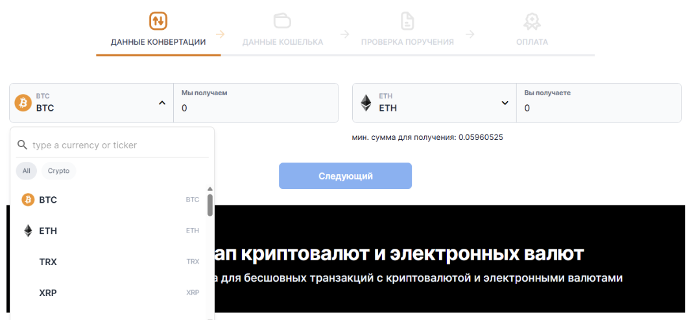Choose XRP from the currency list
Image resolution: width=692 pixels, height=320 pixels.
tap(110, 293)
